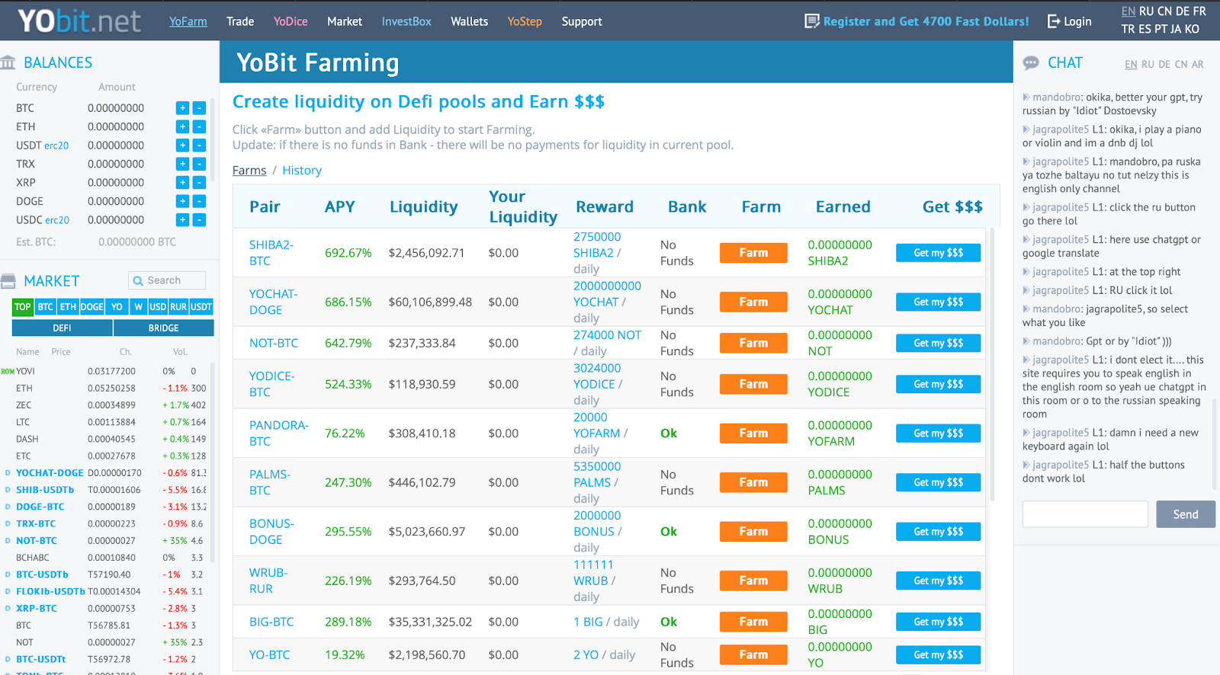
Task: Click the Balances bank building icon
Action: (8, 62)
